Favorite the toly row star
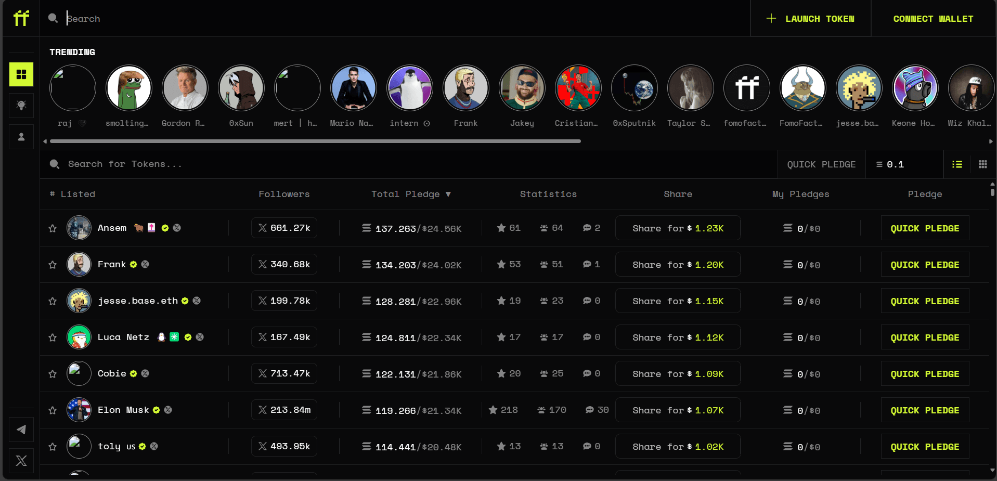 [53, 447]
